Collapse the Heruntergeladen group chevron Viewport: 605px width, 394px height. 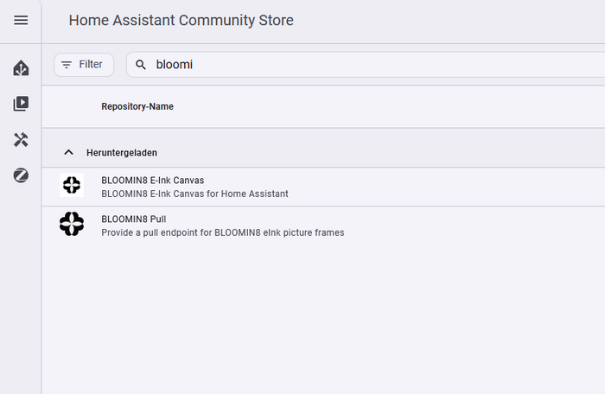tap(68, 152)
